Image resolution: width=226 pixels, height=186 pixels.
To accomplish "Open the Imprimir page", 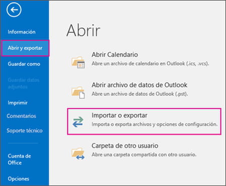I will tap(18, 103).
